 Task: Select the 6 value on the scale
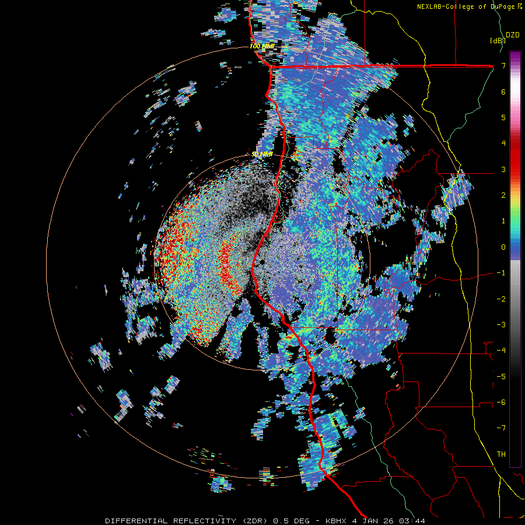click(503, 92)
